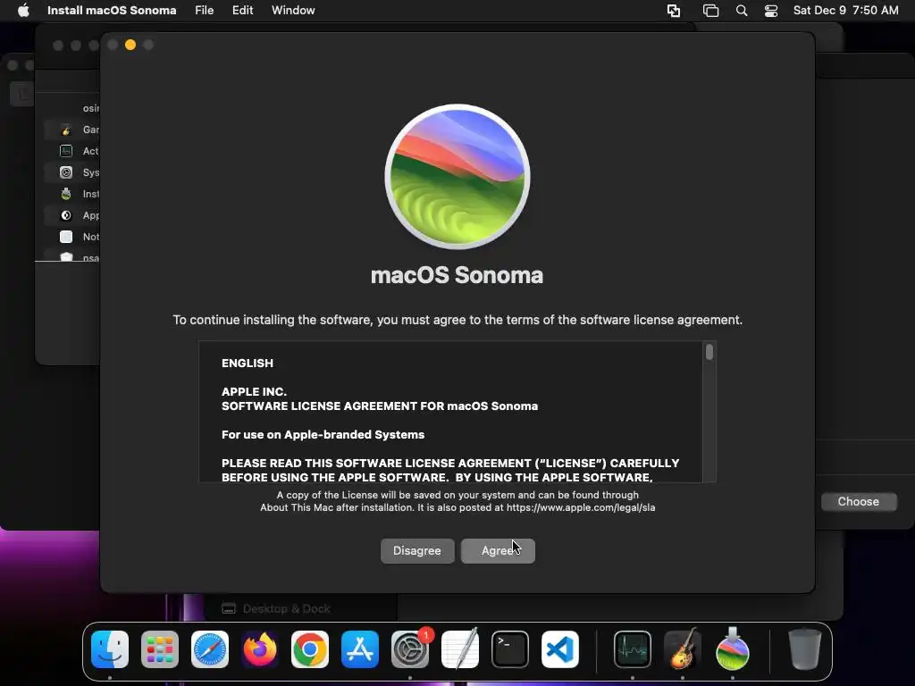Screen dimensions: 915x686
Task: Open Launchpad from the Dock
Action: (x=160, y=649)
